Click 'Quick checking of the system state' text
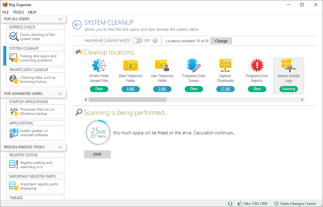The height and width of the screenshot is (207, 323). click(x=38, y=37)
